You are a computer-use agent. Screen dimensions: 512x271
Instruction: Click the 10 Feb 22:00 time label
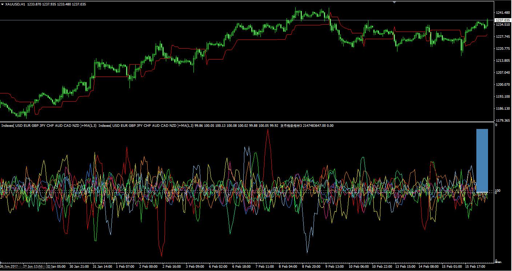tap(382, 267)
